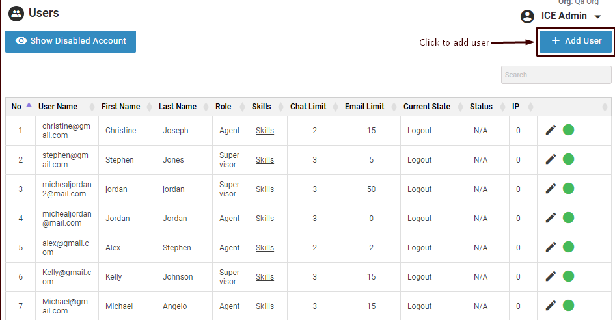This screenshot has height=320, width=615.
Task: Click the ICE Admin profile avatar icon
Action: click(x=527, y=16)
